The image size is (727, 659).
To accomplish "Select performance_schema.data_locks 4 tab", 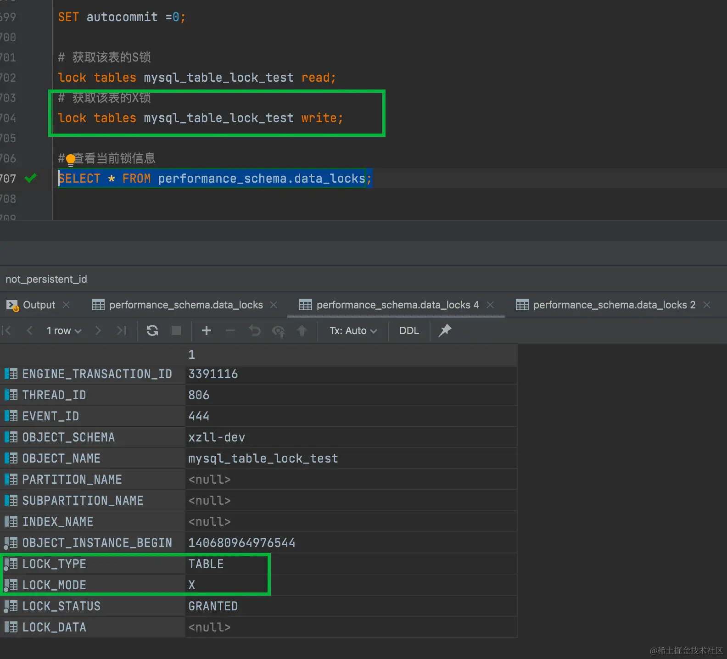I will click(389, 305).
